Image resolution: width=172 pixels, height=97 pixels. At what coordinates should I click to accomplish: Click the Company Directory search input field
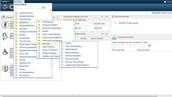[130, 46]
